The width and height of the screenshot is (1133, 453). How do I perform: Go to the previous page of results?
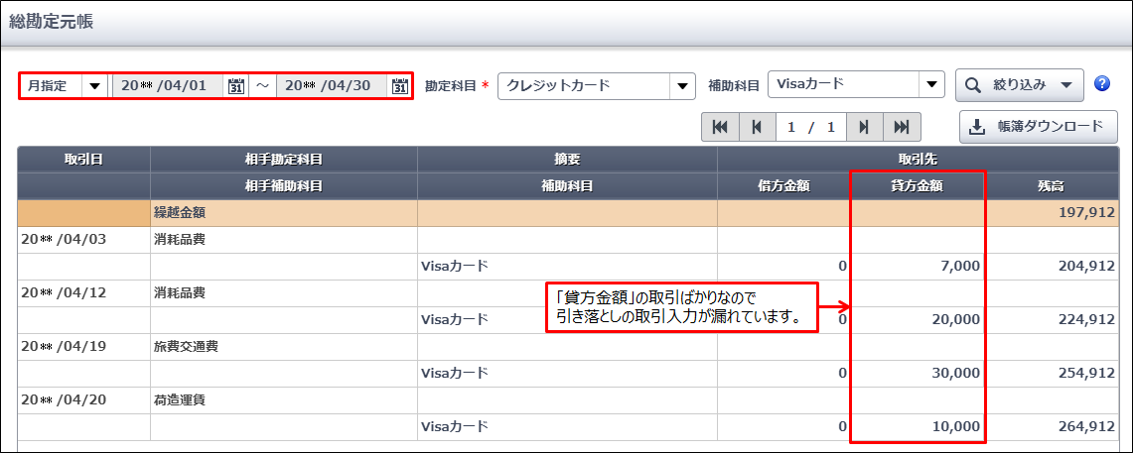(x=757, y=128)
